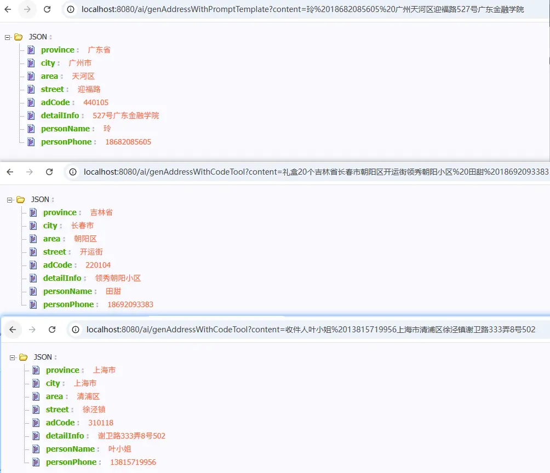550x473 pixels.
Task: Go back in the browser showing the 收件人叶小姐 URL
Action: tap(13, 330)
